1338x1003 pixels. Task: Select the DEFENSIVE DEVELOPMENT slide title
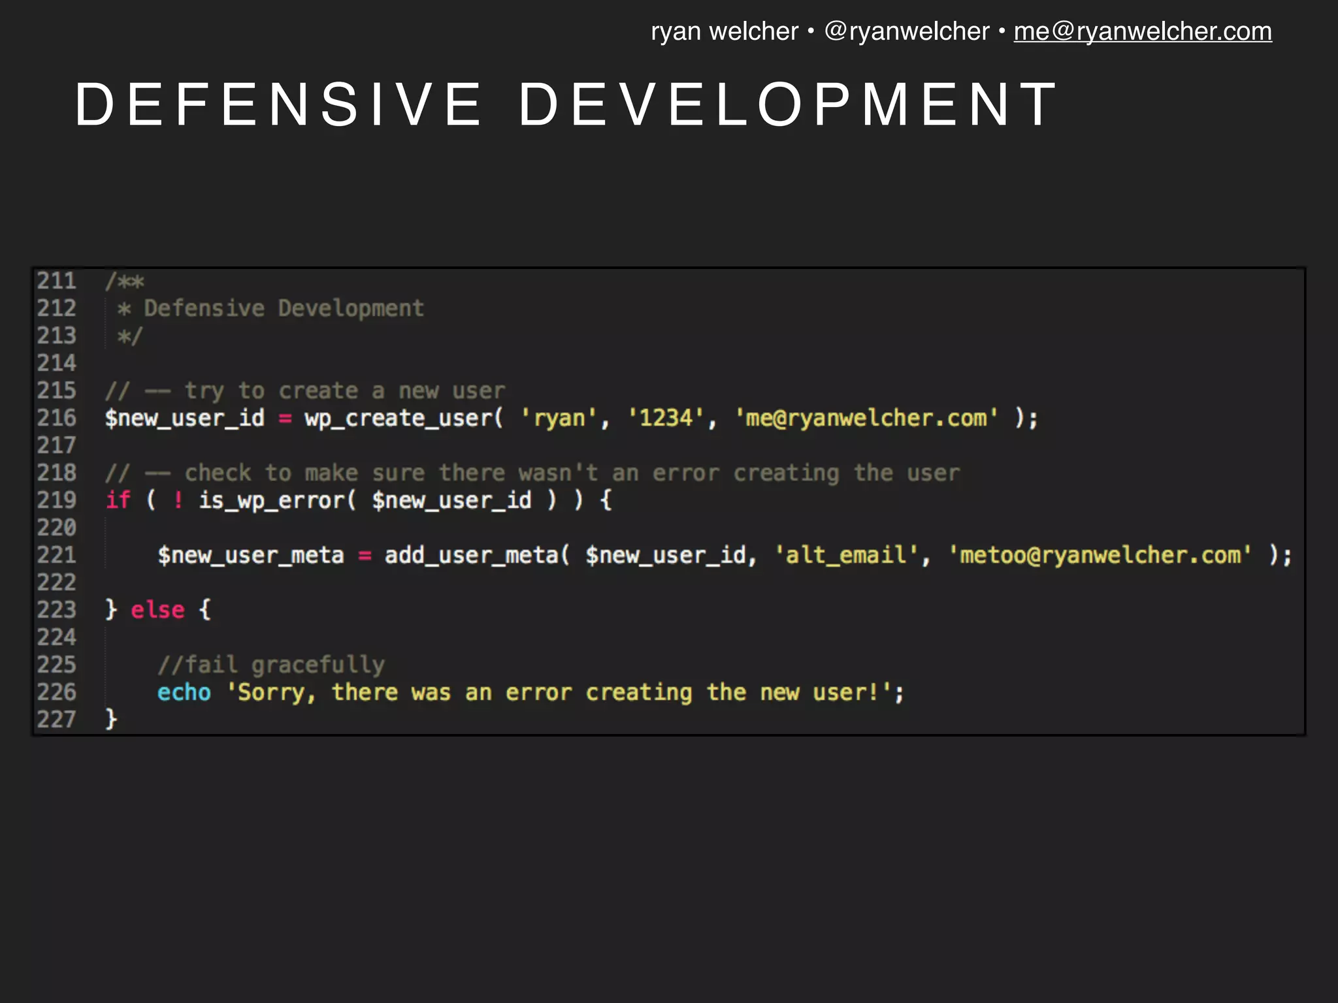(x=566, y=104)
